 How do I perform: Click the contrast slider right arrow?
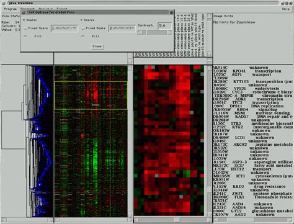169,33
